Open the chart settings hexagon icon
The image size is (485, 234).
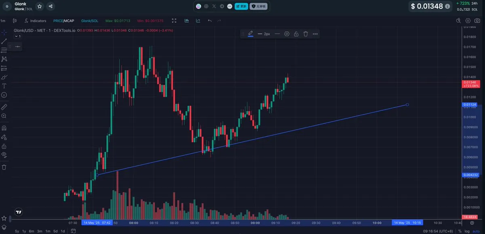click(468, 21)
